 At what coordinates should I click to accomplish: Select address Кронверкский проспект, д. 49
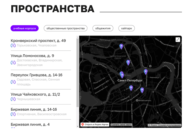pos(38,41)
